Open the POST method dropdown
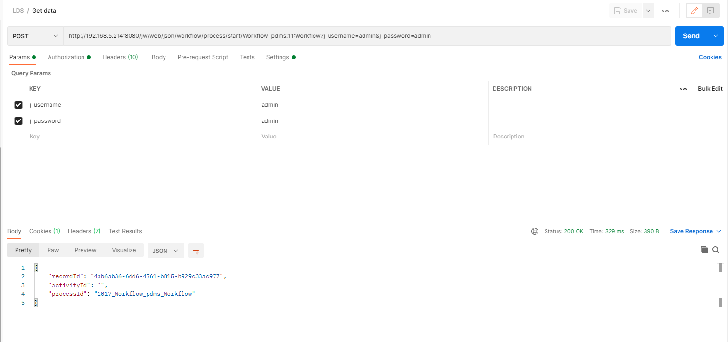 click(35, 36)
